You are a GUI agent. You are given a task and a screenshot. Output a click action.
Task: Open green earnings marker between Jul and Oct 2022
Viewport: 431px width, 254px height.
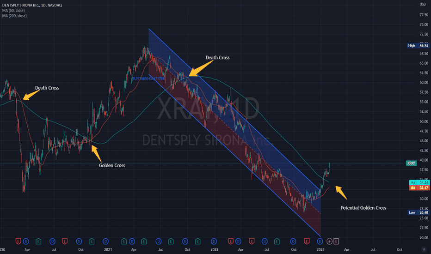tap(277, 242)
